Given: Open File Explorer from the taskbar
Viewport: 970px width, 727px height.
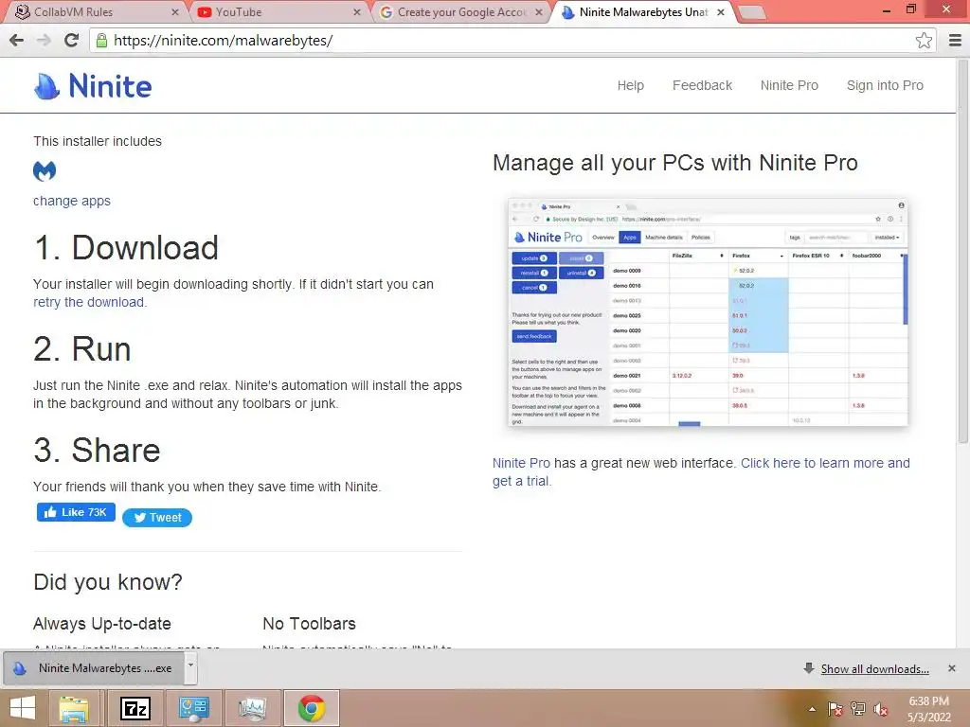Looking at the screenshot, I should pos(74,708).
